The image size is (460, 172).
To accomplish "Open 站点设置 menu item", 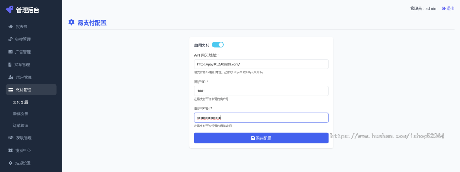I will [31, 163].
